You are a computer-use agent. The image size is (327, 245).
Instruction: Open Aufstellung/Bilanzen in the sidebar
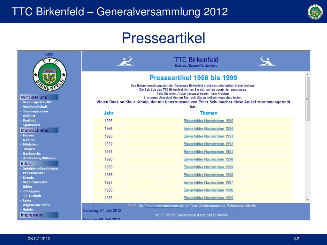pyautogui.click(x=40, y=158)
